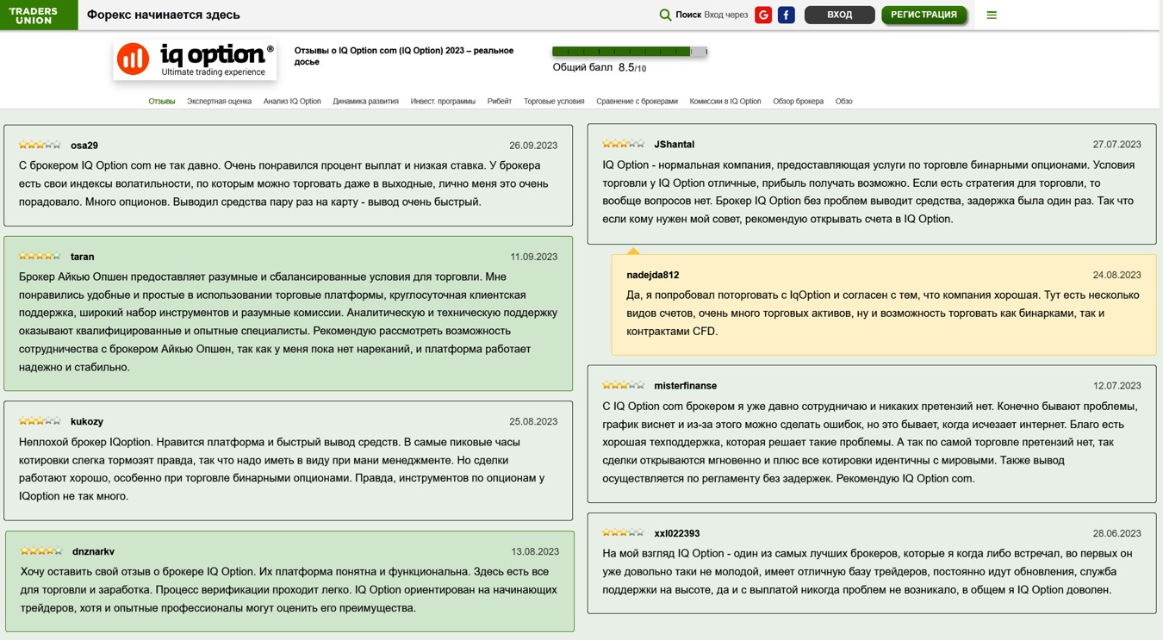Click the ВХОД login button
This screenshot has height=640, width=1163.
pyautogui.click(x=839, y=15)
